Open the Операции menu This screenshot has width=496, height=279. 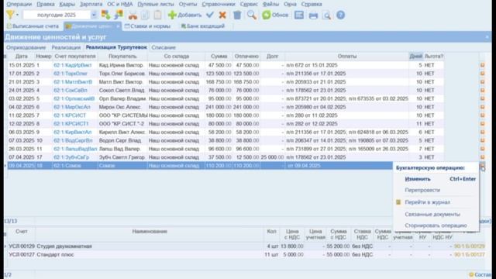(x=19, y=4)
